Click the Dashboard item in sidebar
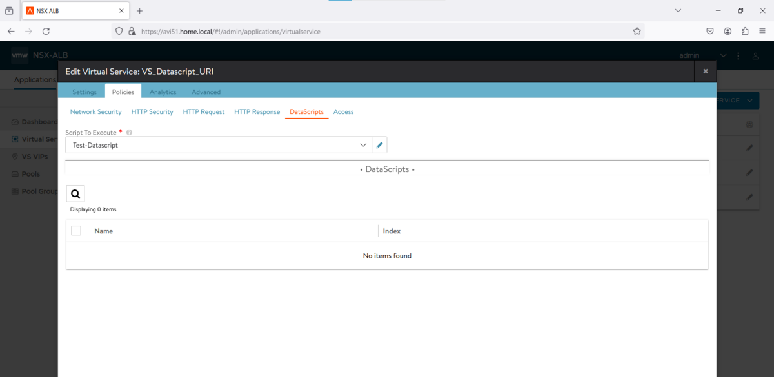Image resolution: width=774 pixels, height=377 pixels. [x=35, y=122]
